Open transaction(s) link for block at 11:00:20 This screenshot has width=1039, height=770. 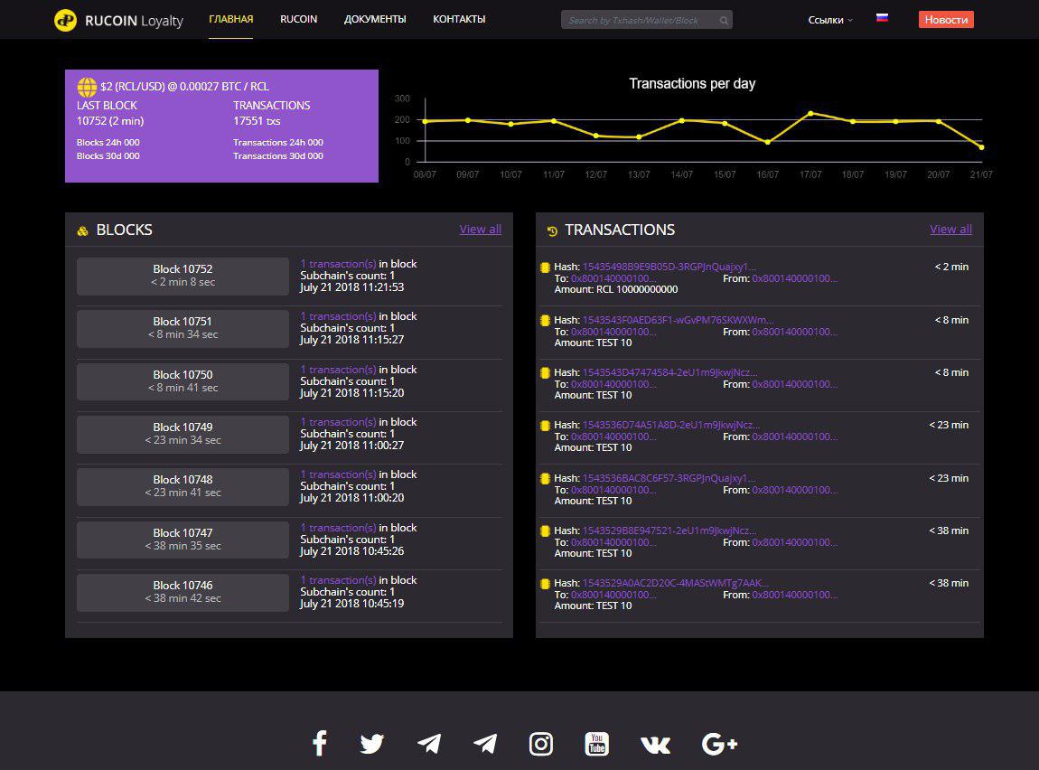coord(338,474)
